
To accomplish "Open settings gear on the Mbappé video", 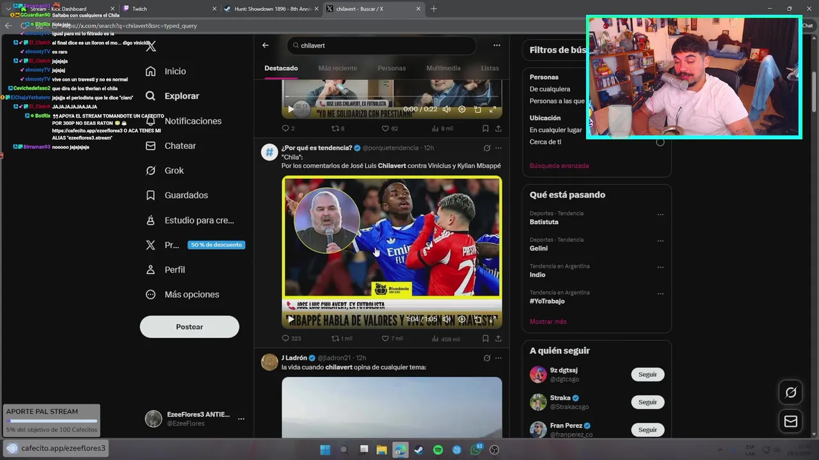I will point(462,319).
